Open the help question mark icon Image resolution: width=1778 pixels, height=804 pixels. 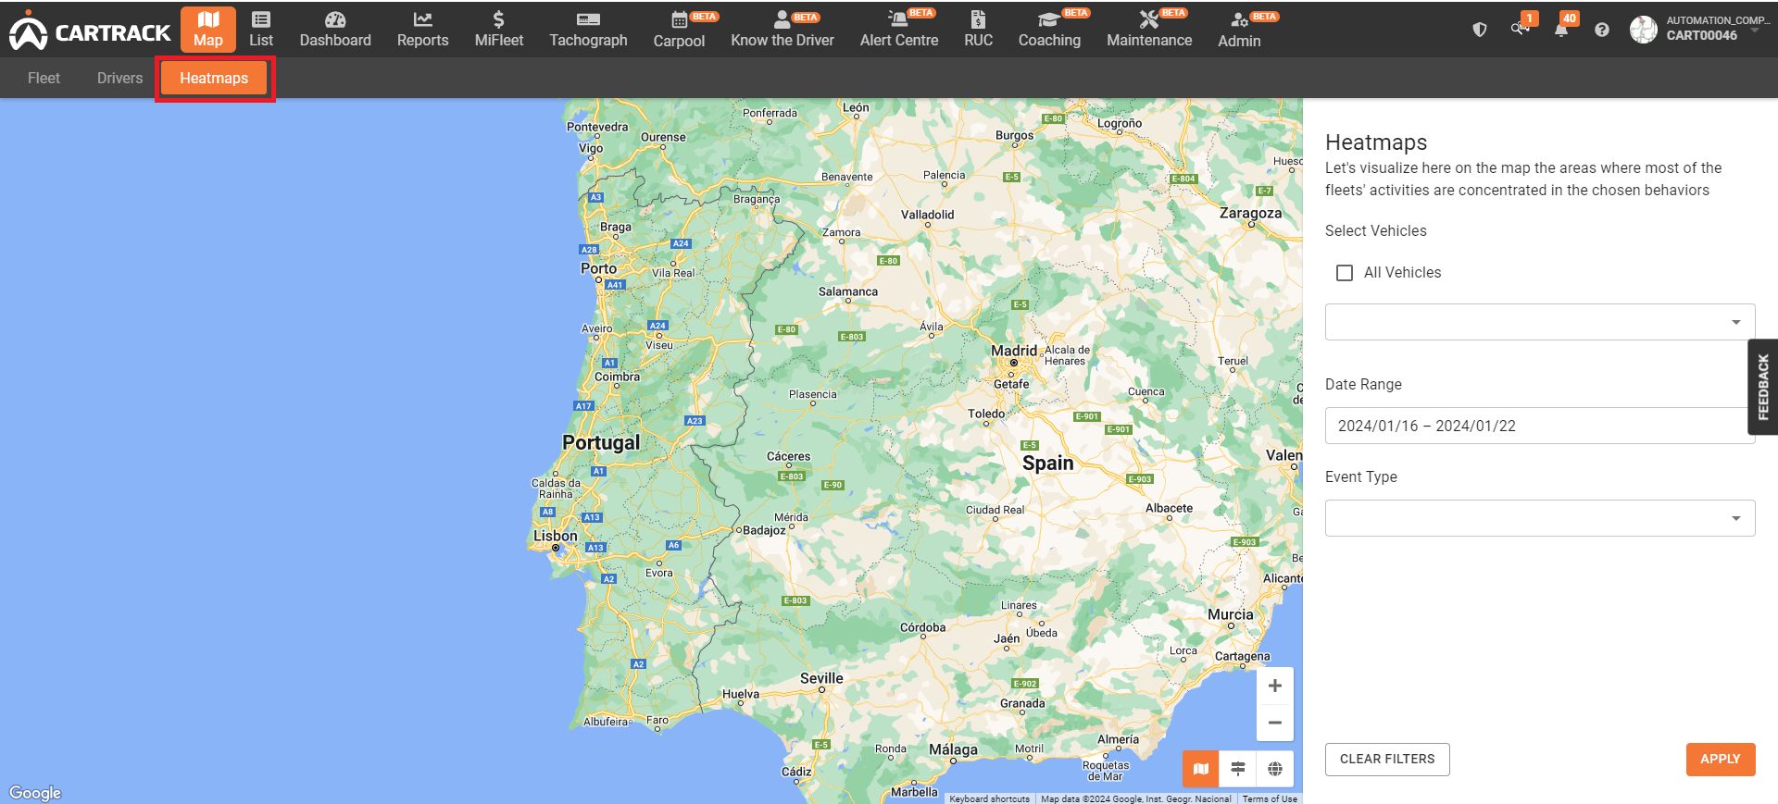coord(1602,30)
